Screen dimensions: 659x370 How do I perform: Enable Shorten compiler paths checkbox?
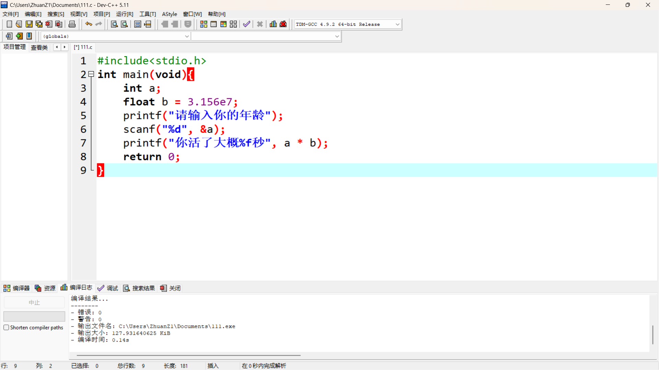pyautogui.click(x=6, y=328)
